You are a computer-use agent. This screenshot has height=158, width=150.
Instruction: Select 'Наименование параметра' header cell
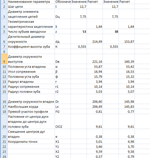31,2
